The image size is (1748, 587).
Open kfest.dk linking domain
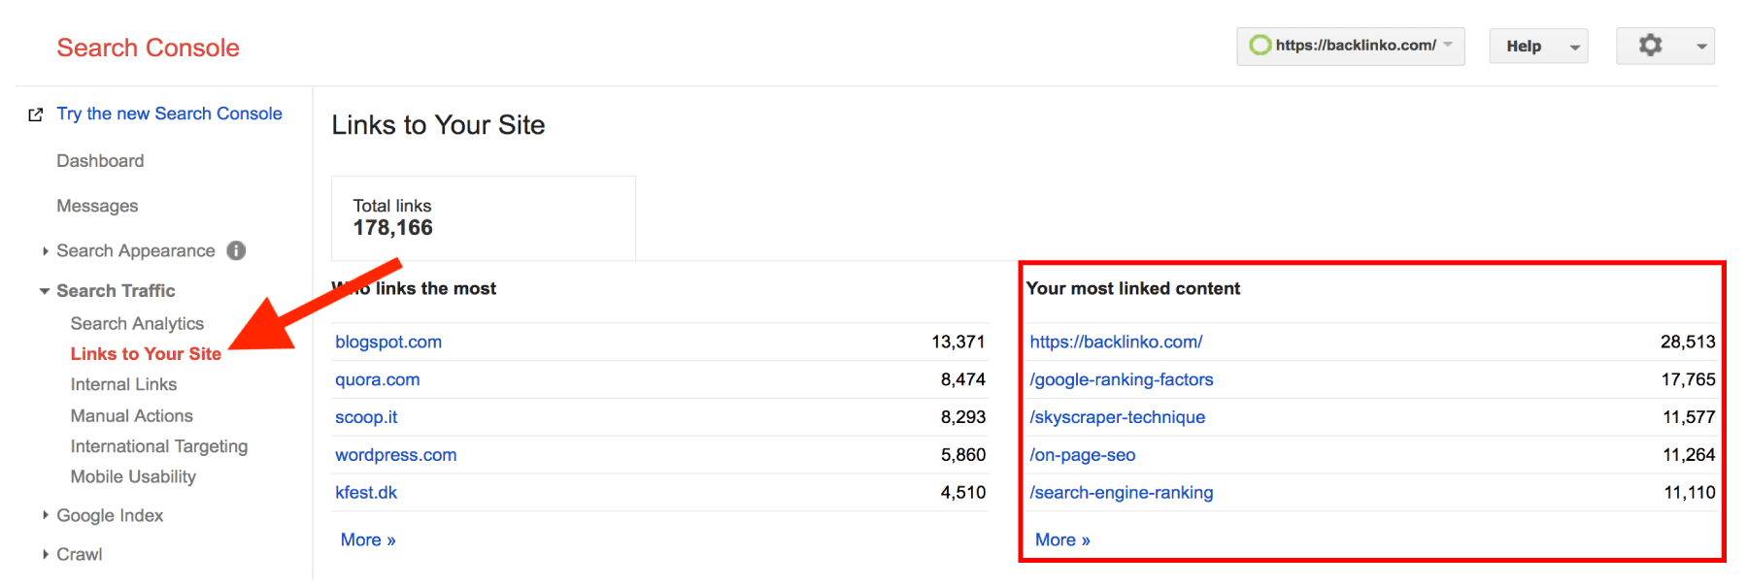[x=366, y=493]
